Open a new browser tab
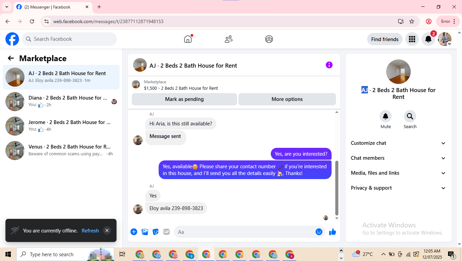The width and height of the screenshot is (462, 261). click(99, 7)
